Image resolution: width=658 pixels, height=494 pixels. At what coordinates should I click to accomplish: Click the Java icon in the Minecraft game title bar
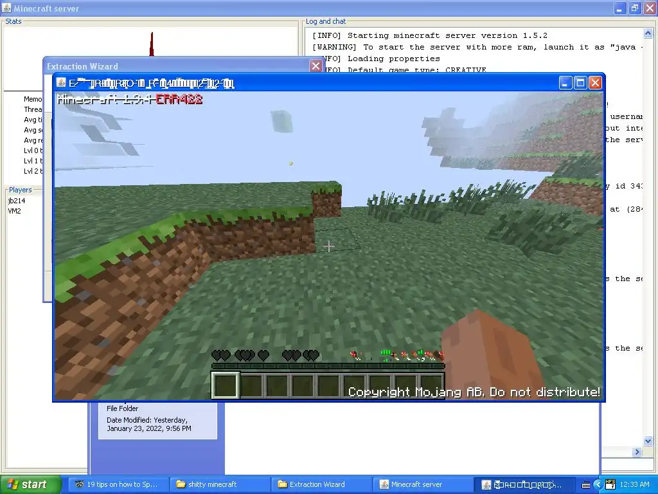(61, 83)
